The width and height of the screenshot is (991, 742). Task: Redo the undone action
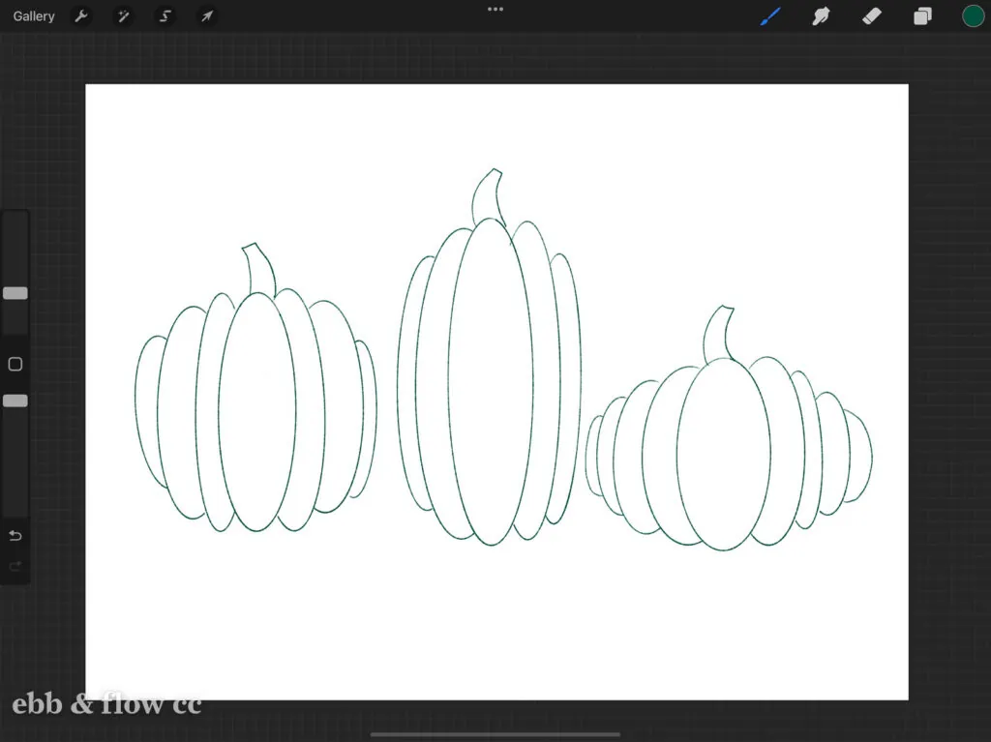[15, 566]
